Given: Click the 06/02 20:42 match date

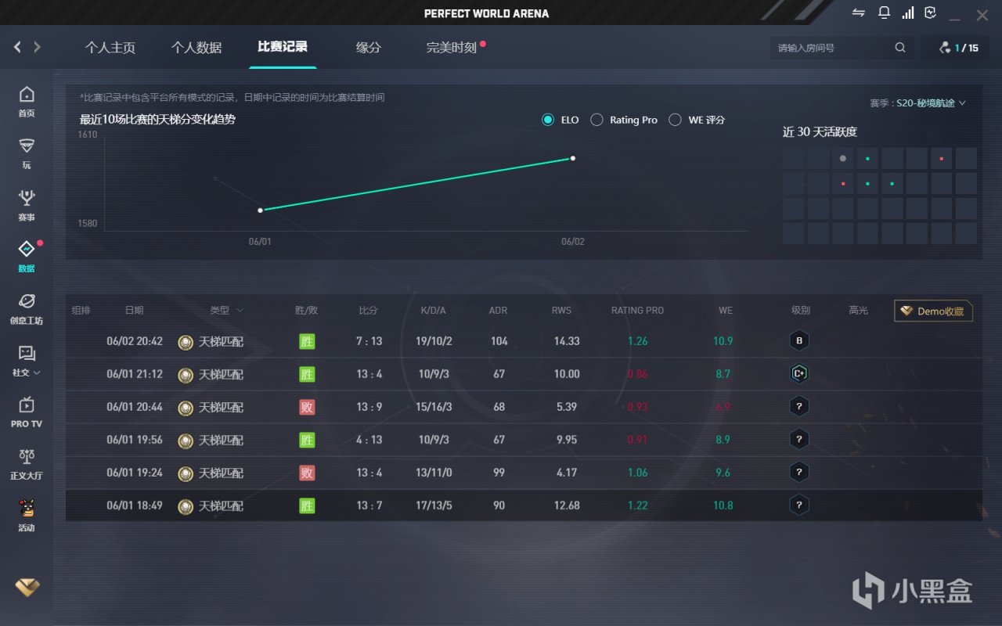Looking at the screenshot, I should coord(135,341).
